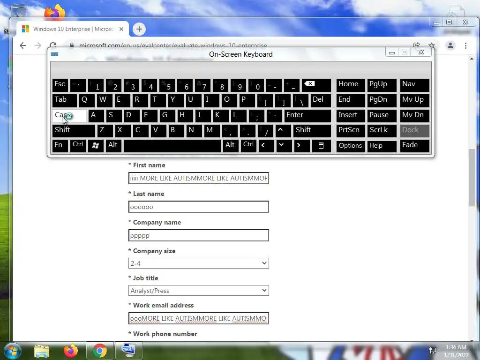Screen dimensions: 480x360
Task: Click the On-Screen Keyboard title icon
Action: tap(54, 54)
